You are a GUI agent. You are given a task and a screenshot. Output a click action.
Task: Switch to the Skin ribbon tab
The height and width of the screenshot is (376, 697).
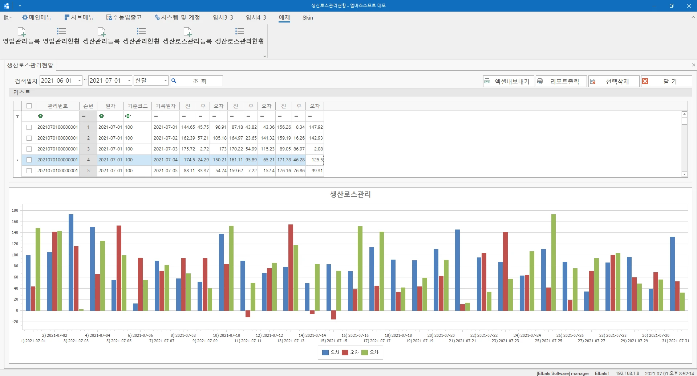pos(308,17)
